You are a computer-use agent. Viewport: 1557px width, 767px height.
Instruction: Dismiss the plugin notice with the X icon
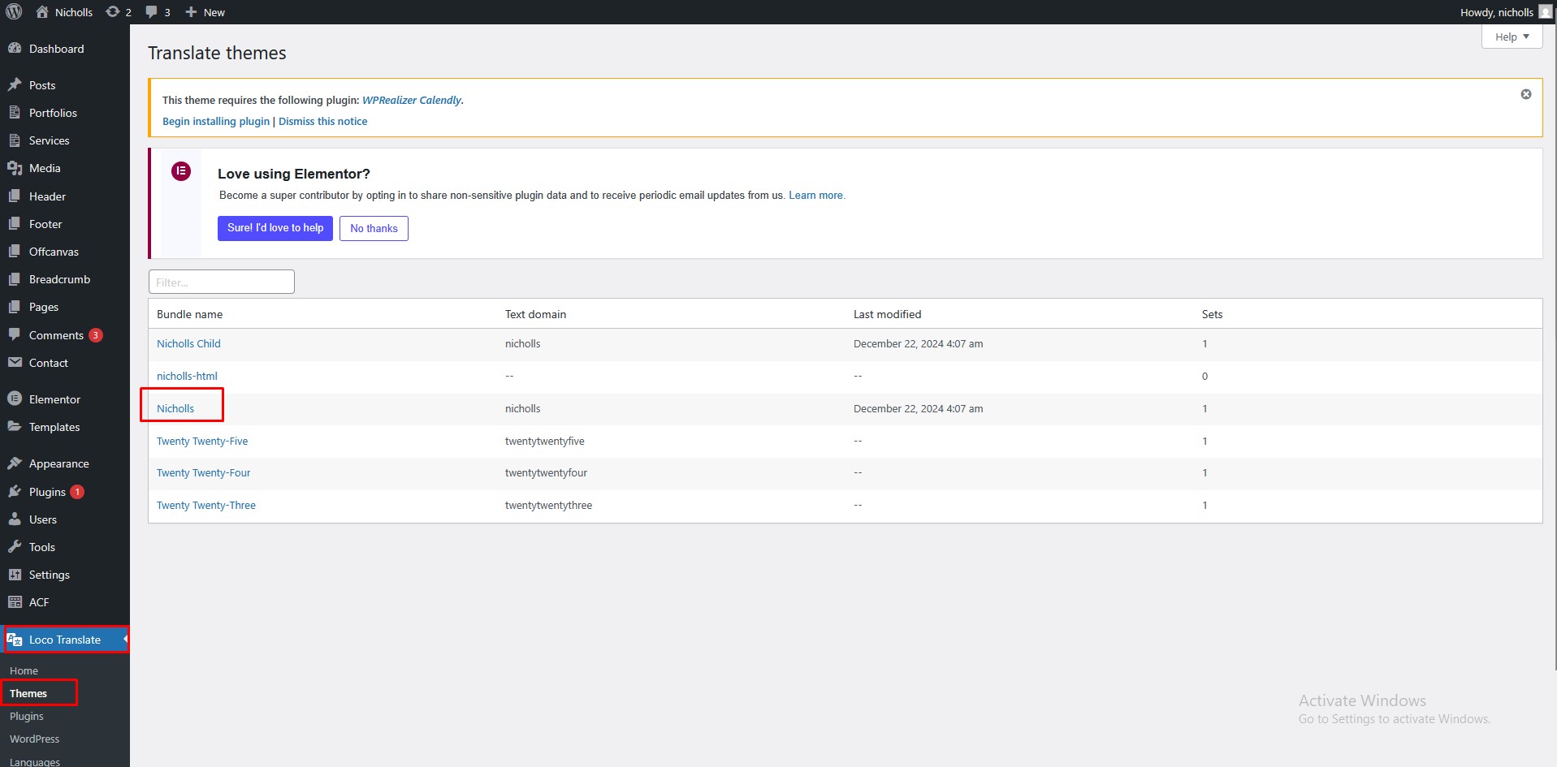(x=1526, y=94)
